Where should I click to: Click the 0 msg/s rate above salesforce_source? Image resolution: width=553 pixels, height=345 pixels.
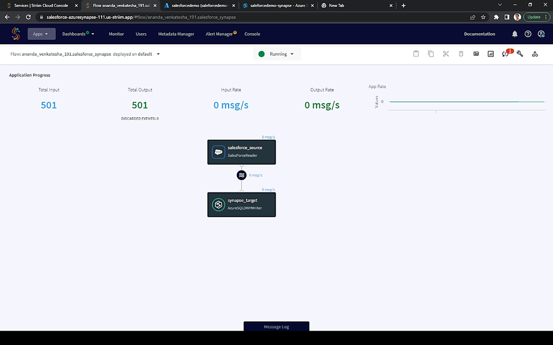[268, 137]
